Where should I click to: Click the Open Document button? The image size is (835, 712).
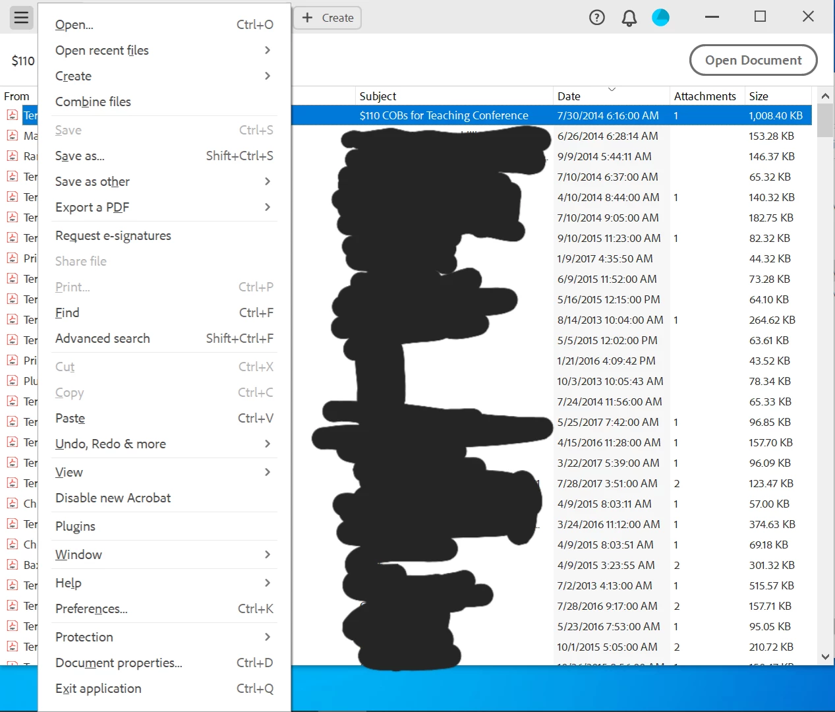click(753, 60)
